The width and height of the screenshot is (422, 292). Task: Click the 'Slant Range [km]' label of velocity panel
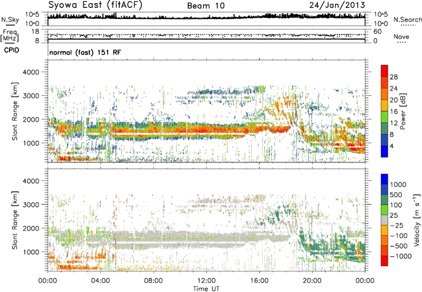pos(15,220)
